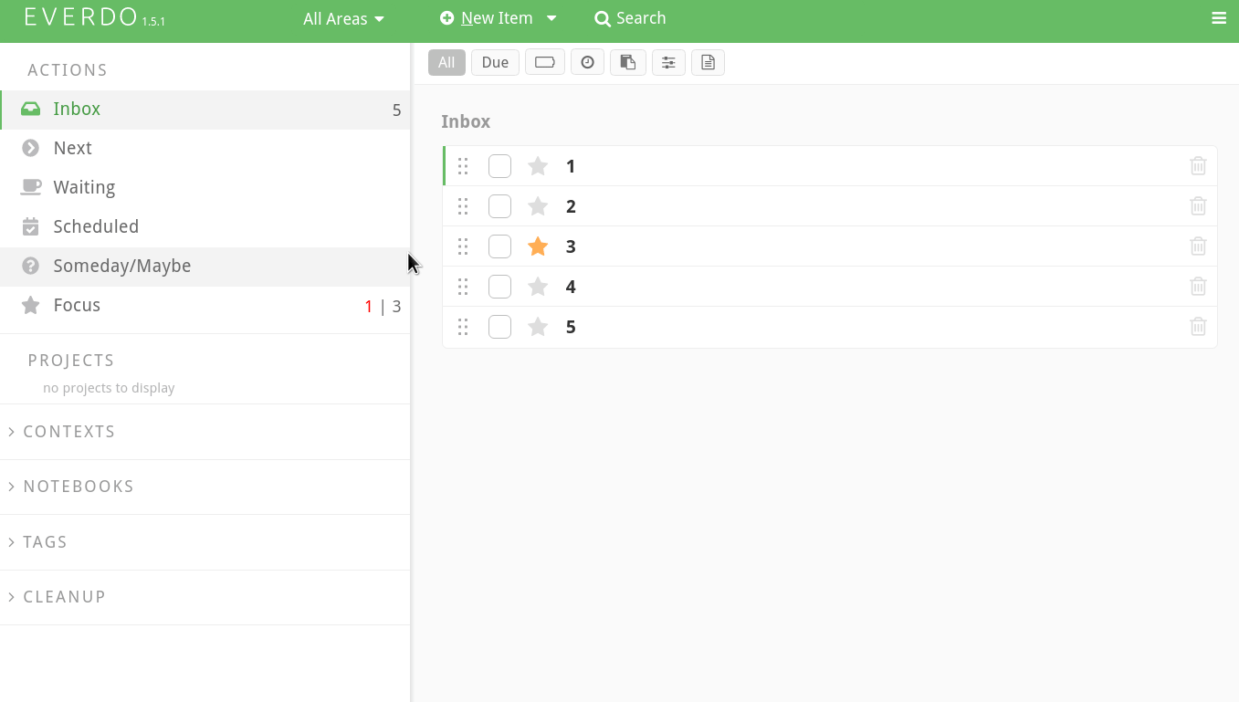Open the Inbox in the sidebar

click(x=77, y=109)
